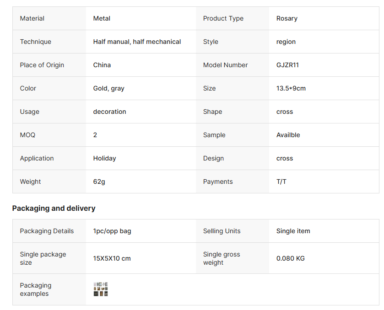The width and height of the screenshot is (384, 310).
Task: Select model number GJZR11
Action: click(287, 65)
